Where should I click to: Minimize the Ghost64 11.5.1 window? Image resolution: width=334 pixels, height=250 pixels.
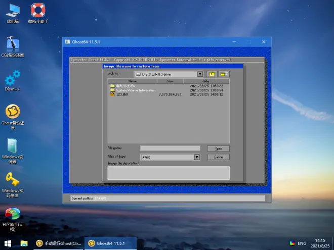tap(234, 41)
